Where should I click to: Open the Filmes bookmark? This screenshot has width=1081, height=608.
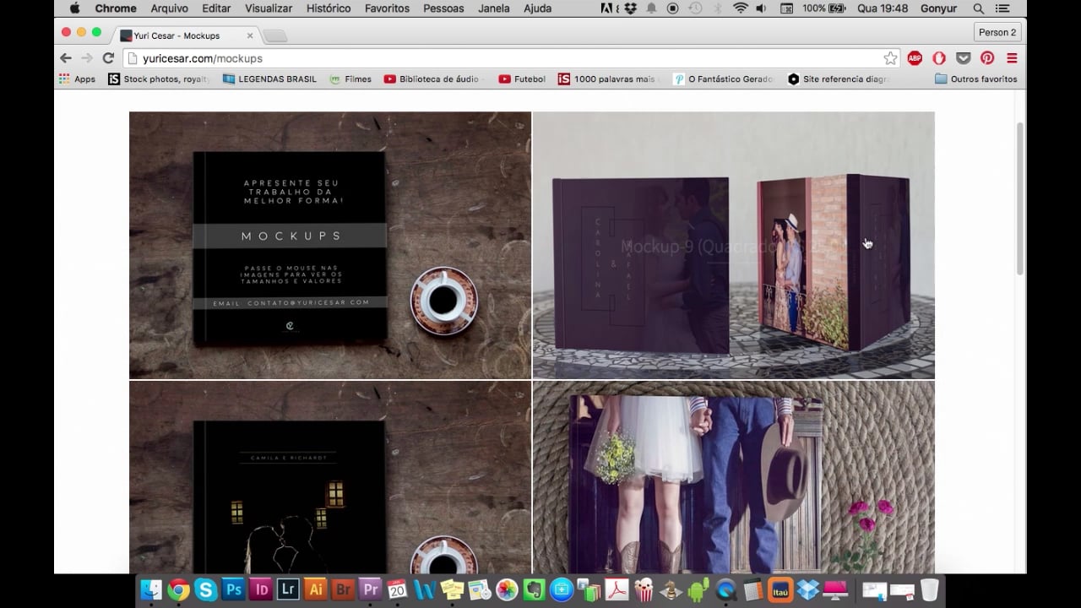tap(350, 79)
